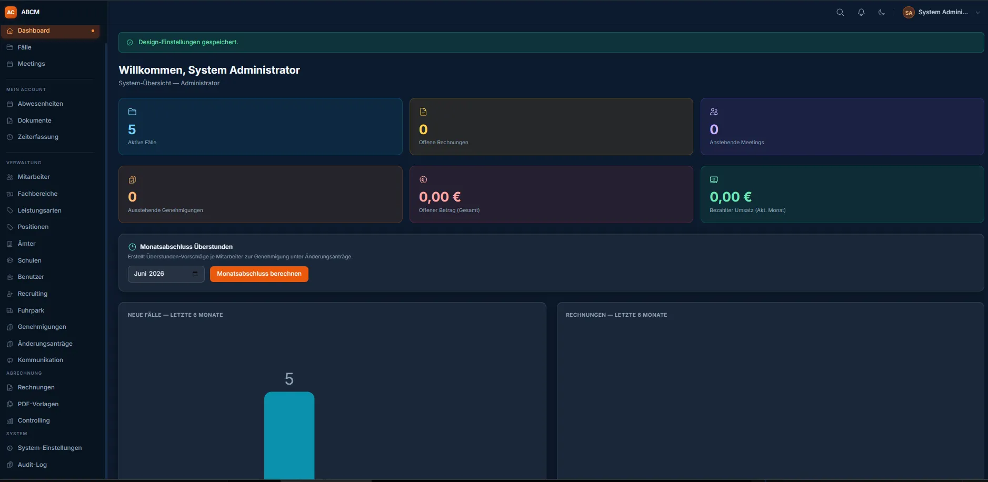This screenshot has height=482, width=988.
Task: Click the Juni 2026 month field
Action: point(166,274)
